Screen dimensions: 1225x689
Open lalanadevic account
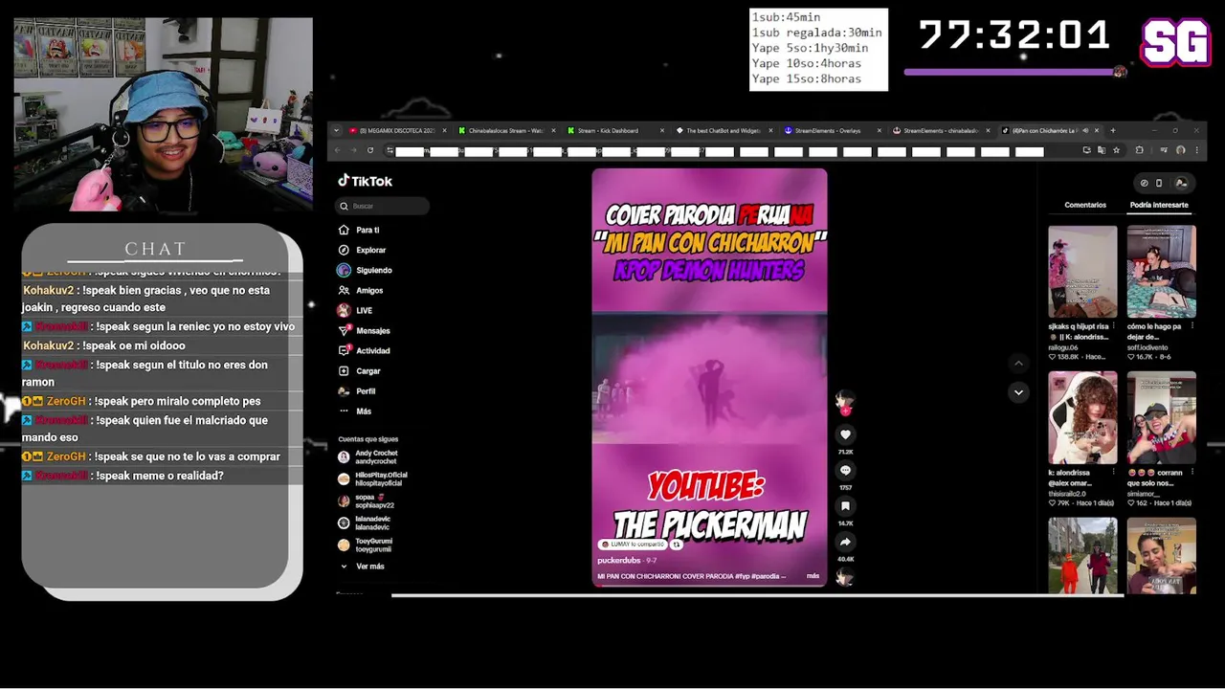(365, 522)
